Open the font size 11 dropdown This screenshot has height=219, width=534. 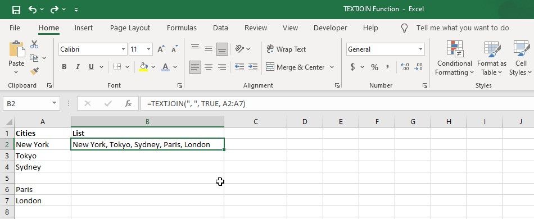click(x=149, y=49)
